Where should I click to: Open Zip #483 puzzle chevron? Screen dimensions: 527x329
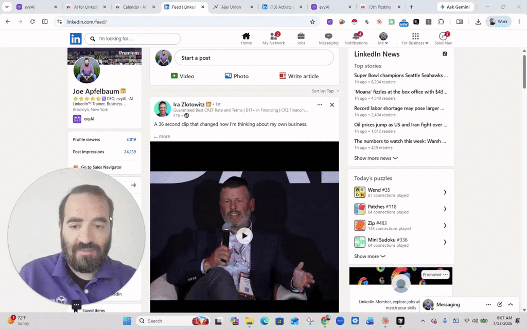click(445, 226)
